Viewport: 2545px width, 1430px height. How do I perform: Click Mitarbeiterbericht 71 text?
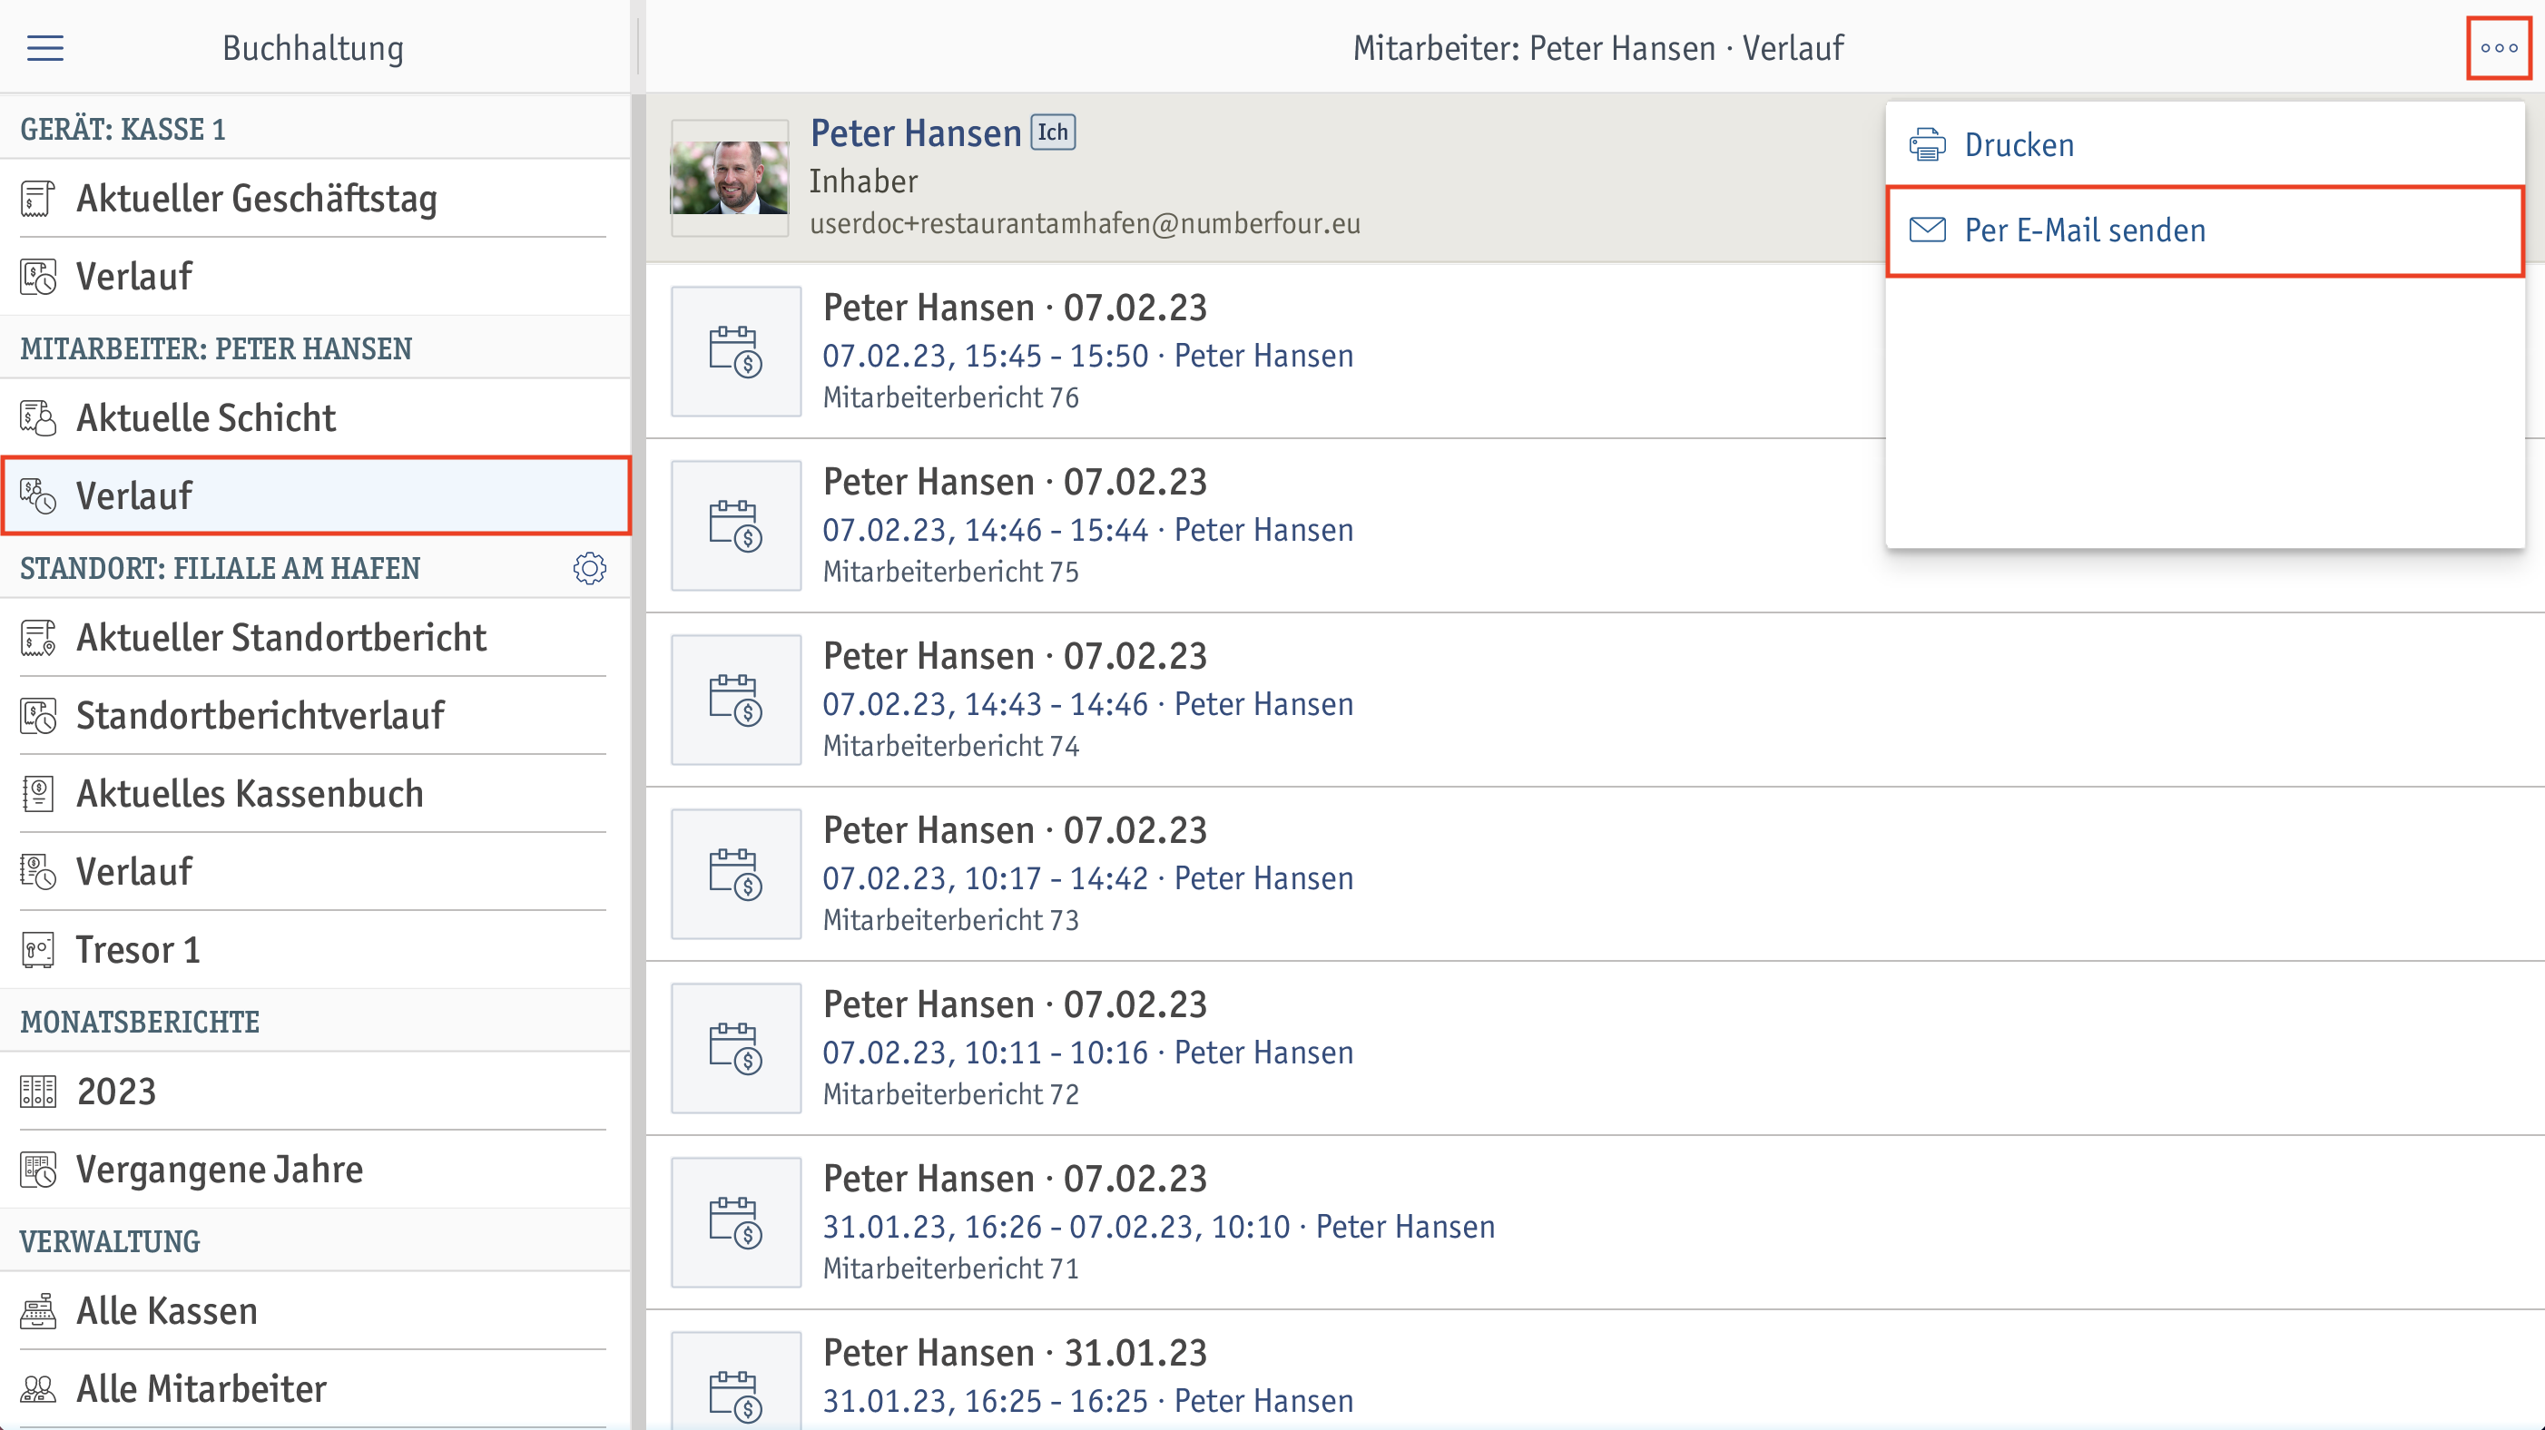point(950,1269)
